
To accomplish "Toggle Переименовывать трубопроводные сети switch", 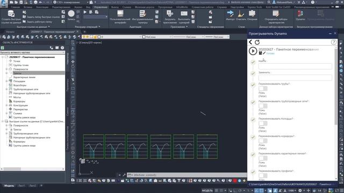I will coord(263,106).
